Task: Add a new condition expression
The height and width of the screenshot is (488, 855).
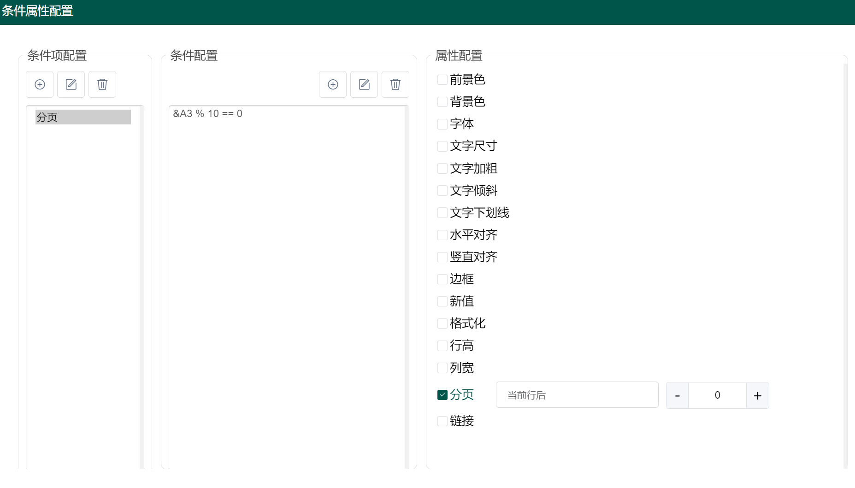Action: pyautogui.click(x=333, y=84)
